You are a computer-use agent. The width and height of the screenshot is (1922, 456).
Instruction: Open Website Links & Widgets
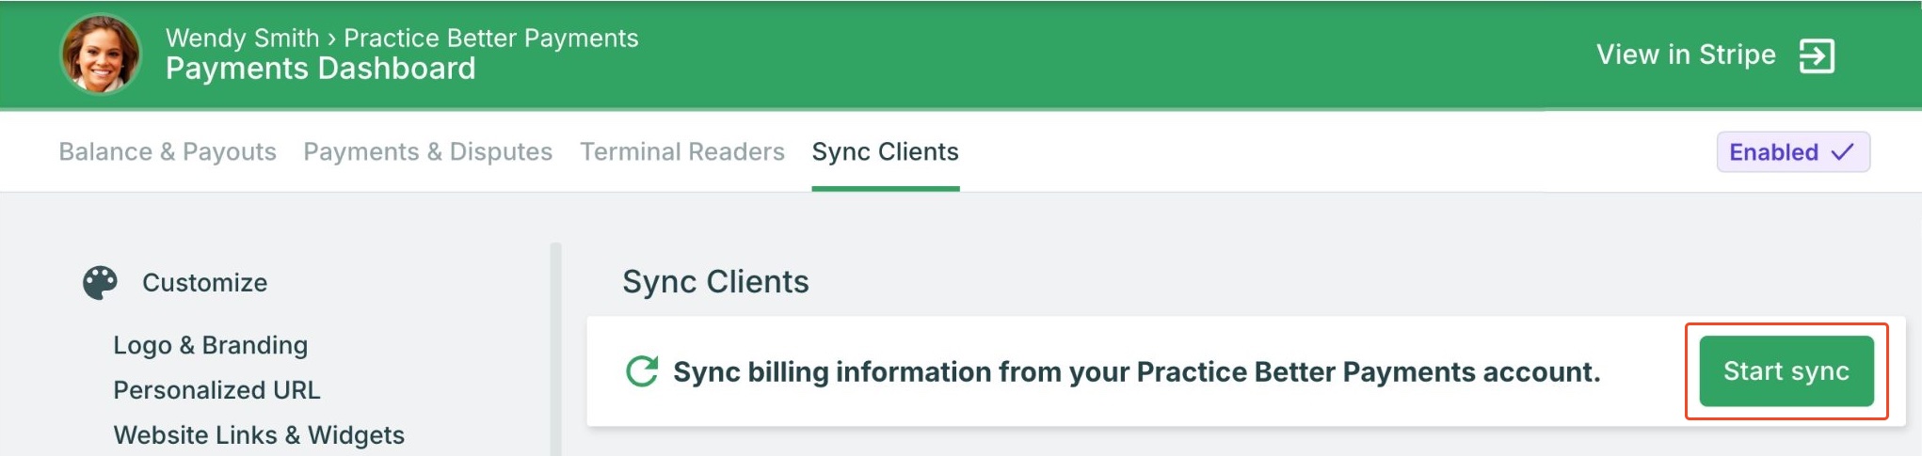[259, 435]
